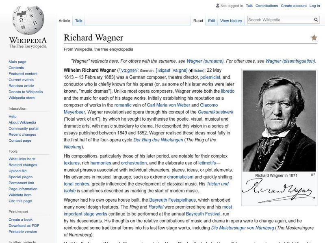The width and height of the screenshot is (325, 243).
Task: Click the featured article star icon
Action: pos(314,38)
